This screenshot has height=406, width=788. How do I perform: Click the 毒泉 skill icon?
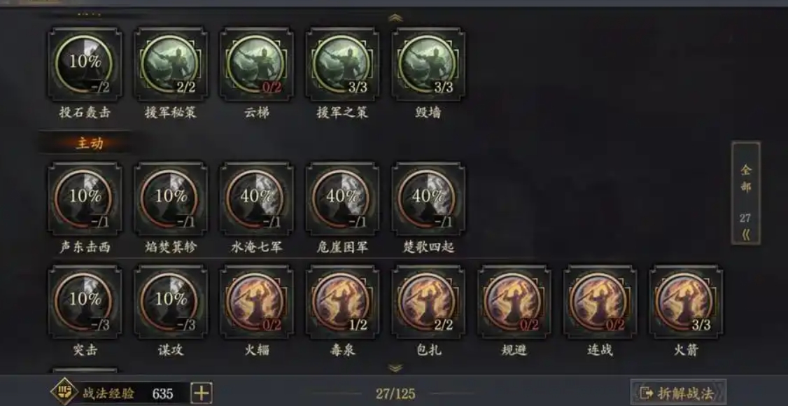click(x=342, y=302)
